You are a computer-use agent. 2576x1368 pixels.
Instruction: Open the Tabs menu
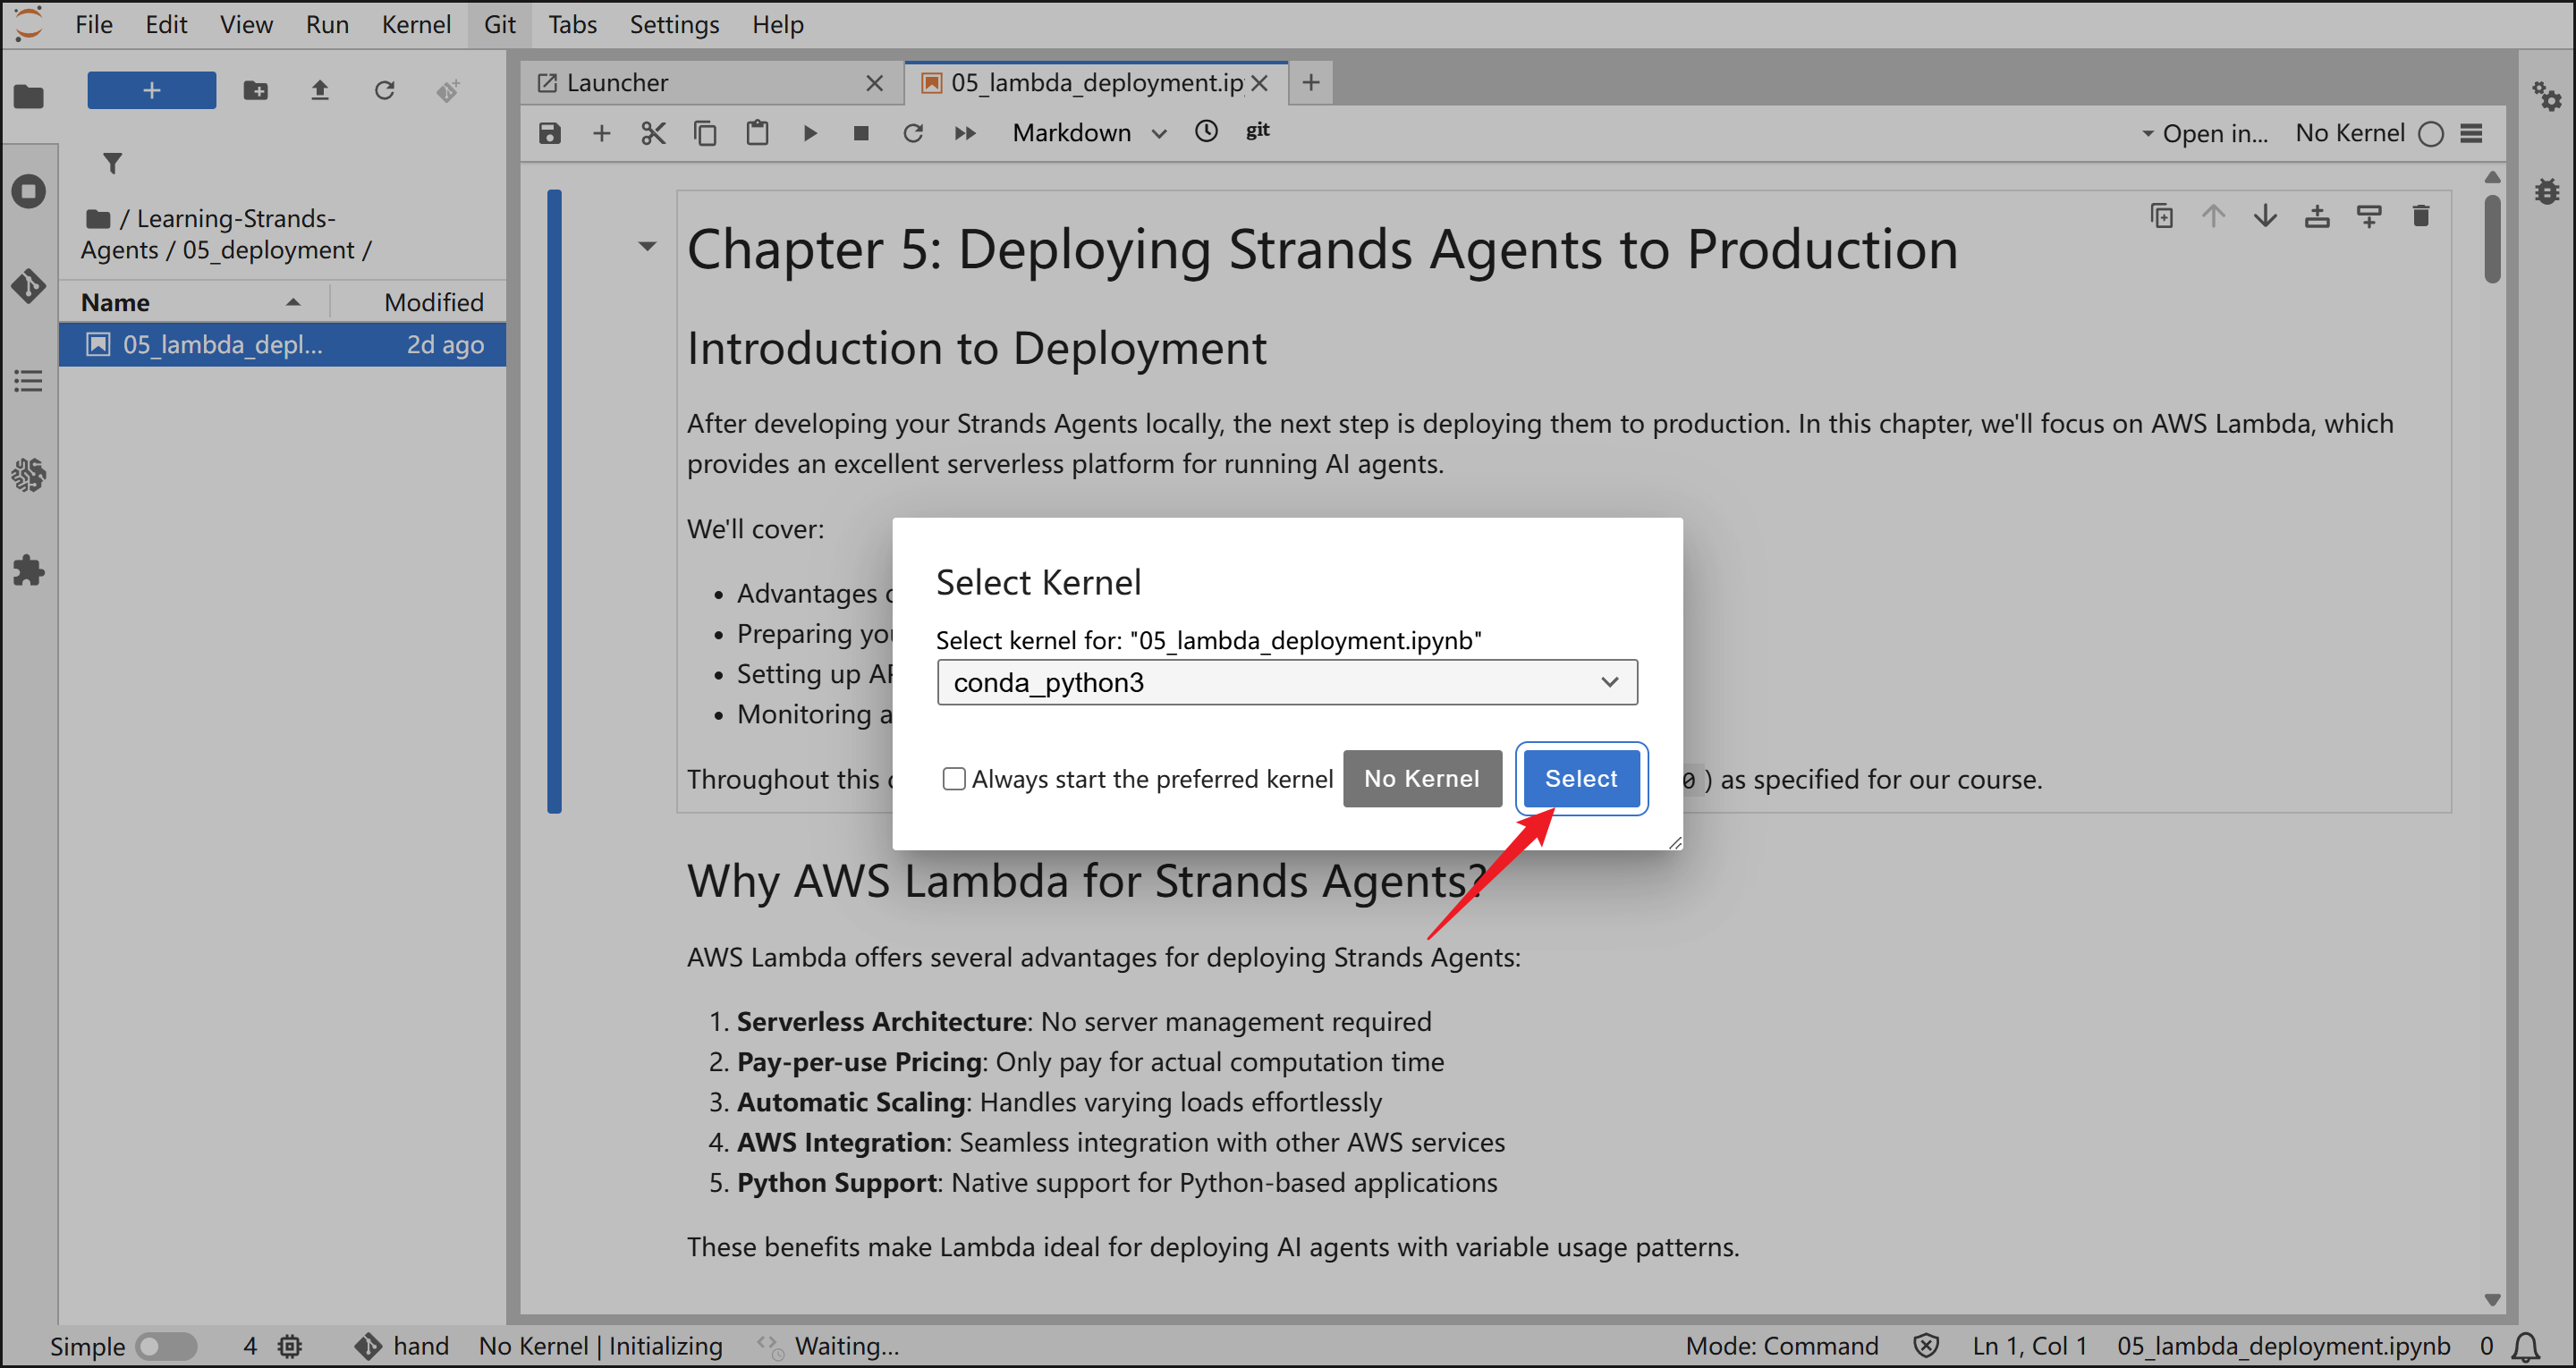tap(572, 24)
